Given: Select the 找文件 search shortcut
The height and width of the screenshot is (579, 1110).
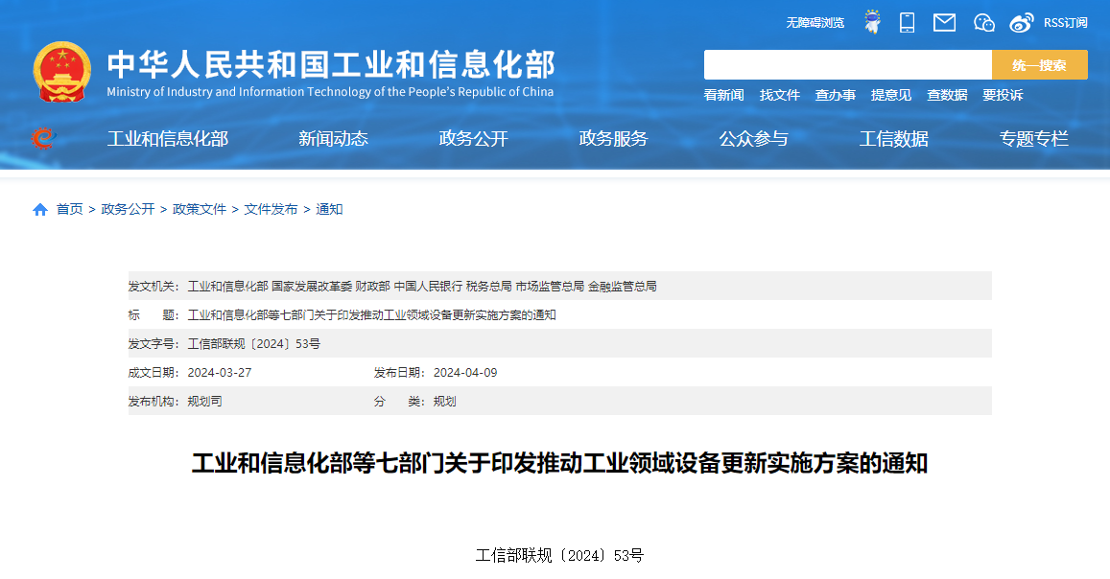Looking at the screenshot, I should (779, 95).
